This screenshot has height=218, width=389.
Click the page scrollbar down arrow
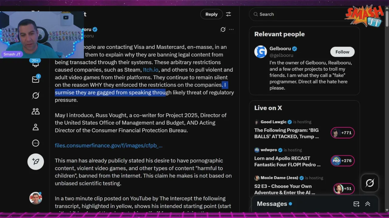[x=387, y=210]
